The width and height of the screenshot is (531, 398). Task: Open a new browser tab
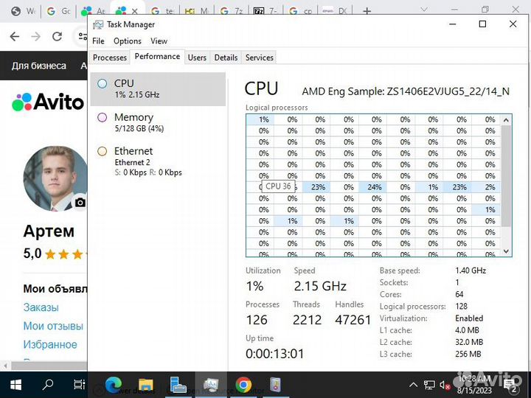[x=367, y=12]
